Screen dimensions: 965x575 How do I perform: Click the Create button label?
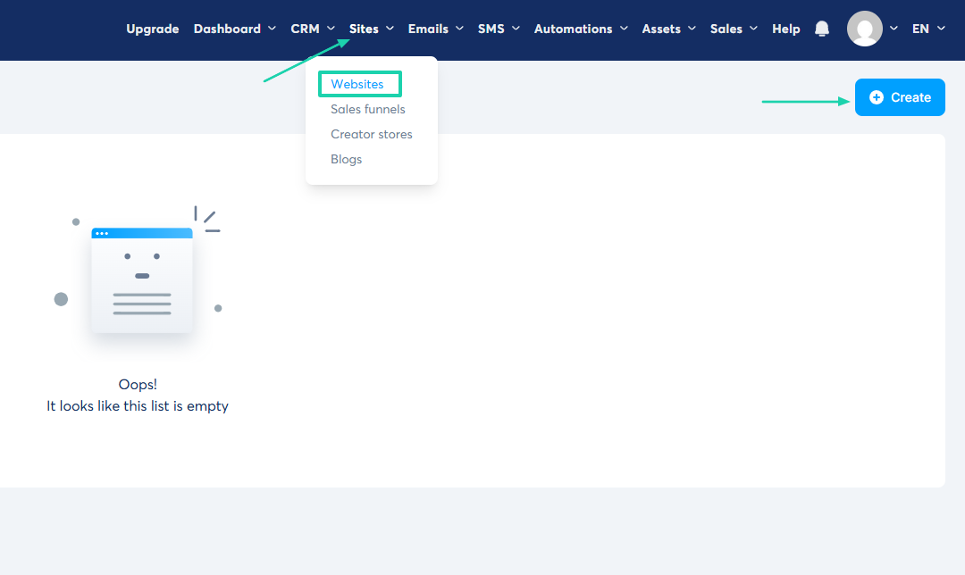(910, 97)
